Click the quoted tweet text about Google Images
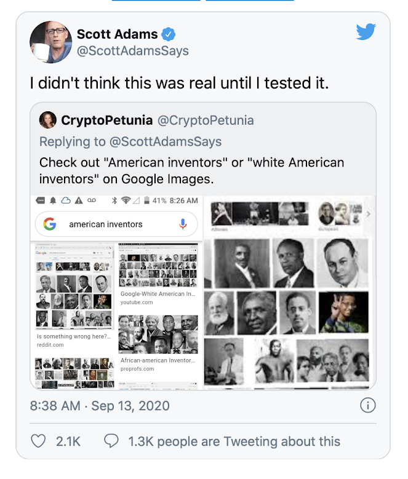 point(191,170)
